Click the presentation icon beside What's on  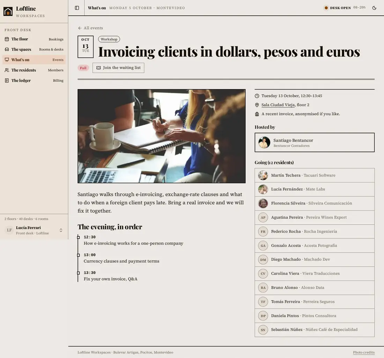pyautogui.click(x=7, y=60)
